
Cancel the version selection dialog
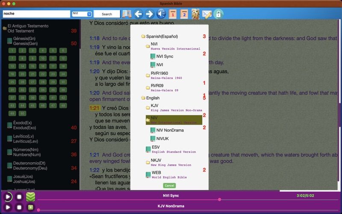(169, 185)
